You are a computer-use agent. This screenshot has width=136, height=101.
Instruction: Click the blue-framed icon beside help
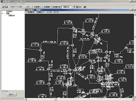pyautogui.click(x=77, y=7)
